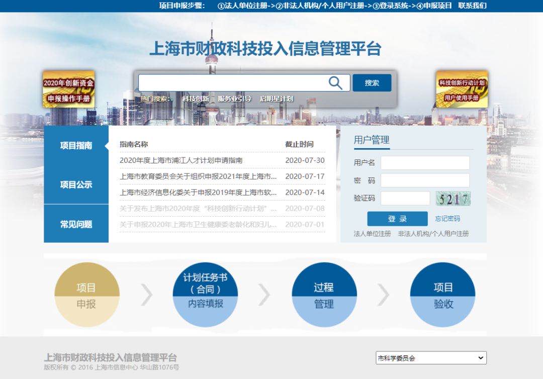Click the 用户管理 panel heading
Viewport: 543px width, 379px height.
pyautogui.click(x=372, y=140)
